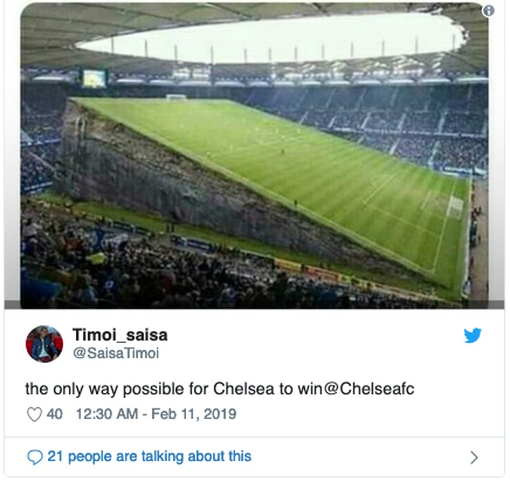This screenshot has width=510, height=495.
Task: Open '21 people are talking about this'
Action: coord(149,457)
